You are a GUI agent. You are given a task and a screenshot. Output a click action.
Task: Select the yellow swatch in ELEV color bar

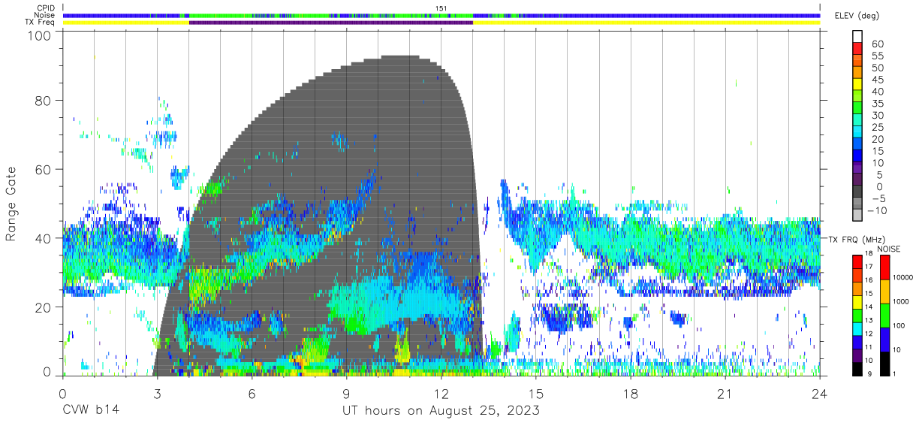click(857, 84)
